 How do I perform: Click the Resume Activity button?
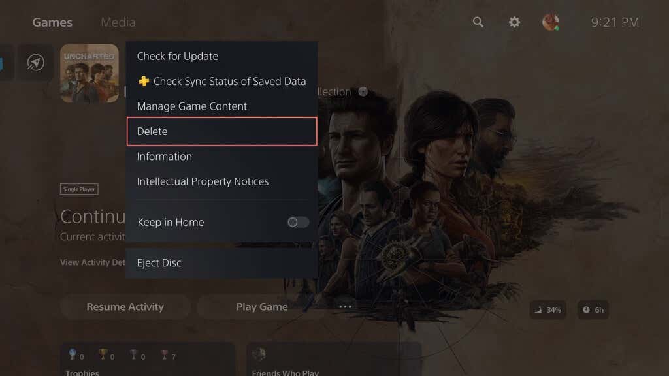pyautogui.click(x=125, y=307)
